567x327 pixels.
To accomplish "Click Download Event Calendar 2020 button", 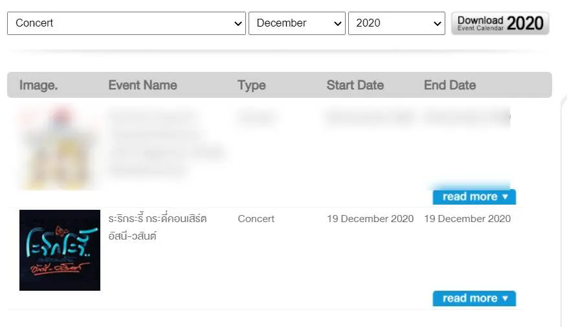I will pos(500,23).
